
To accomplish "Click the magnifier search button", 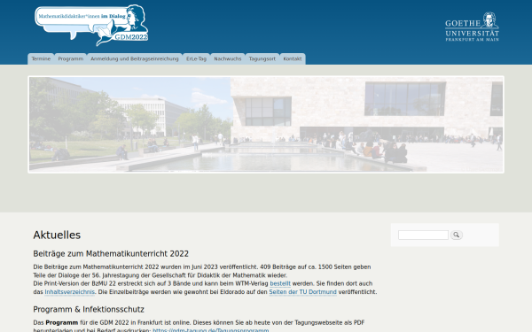I will pyautogui.click(x=457, y=235).
